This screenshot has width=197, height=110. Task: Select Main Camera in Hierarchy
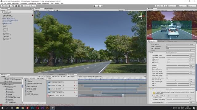[7, 15]
